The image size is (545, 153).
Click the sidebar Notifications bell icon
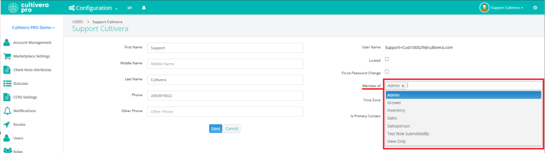click(7, 111)
